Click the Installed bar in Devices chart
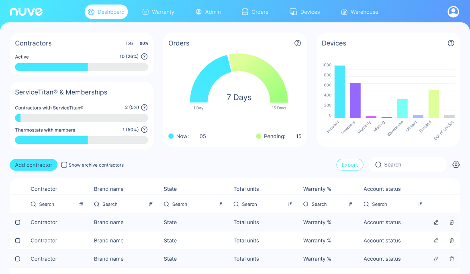 [x=339, y=92]
